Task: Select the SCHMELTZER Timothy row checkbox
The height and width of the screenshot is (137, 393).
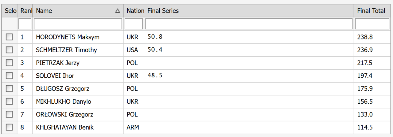Action: [x=10, y=50]
